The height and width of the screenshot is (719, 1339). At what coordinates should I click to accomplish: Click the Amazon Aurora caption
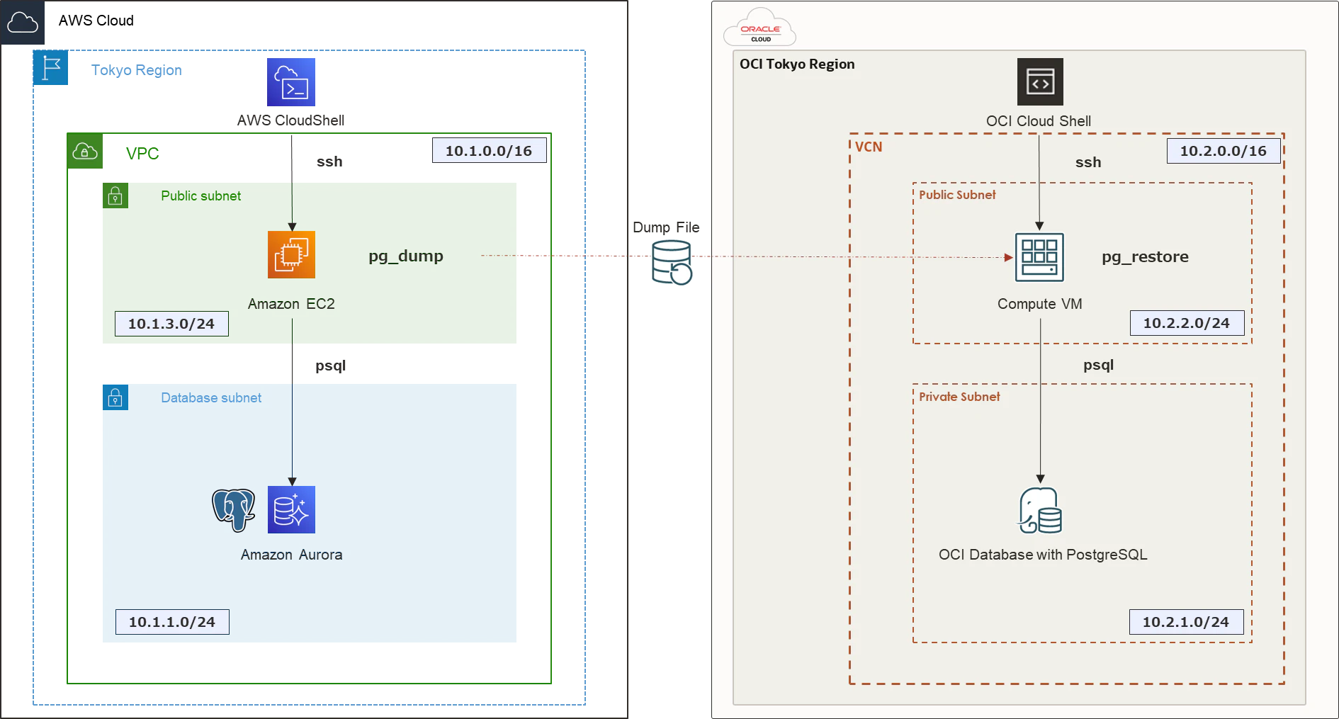click(291, 555)
